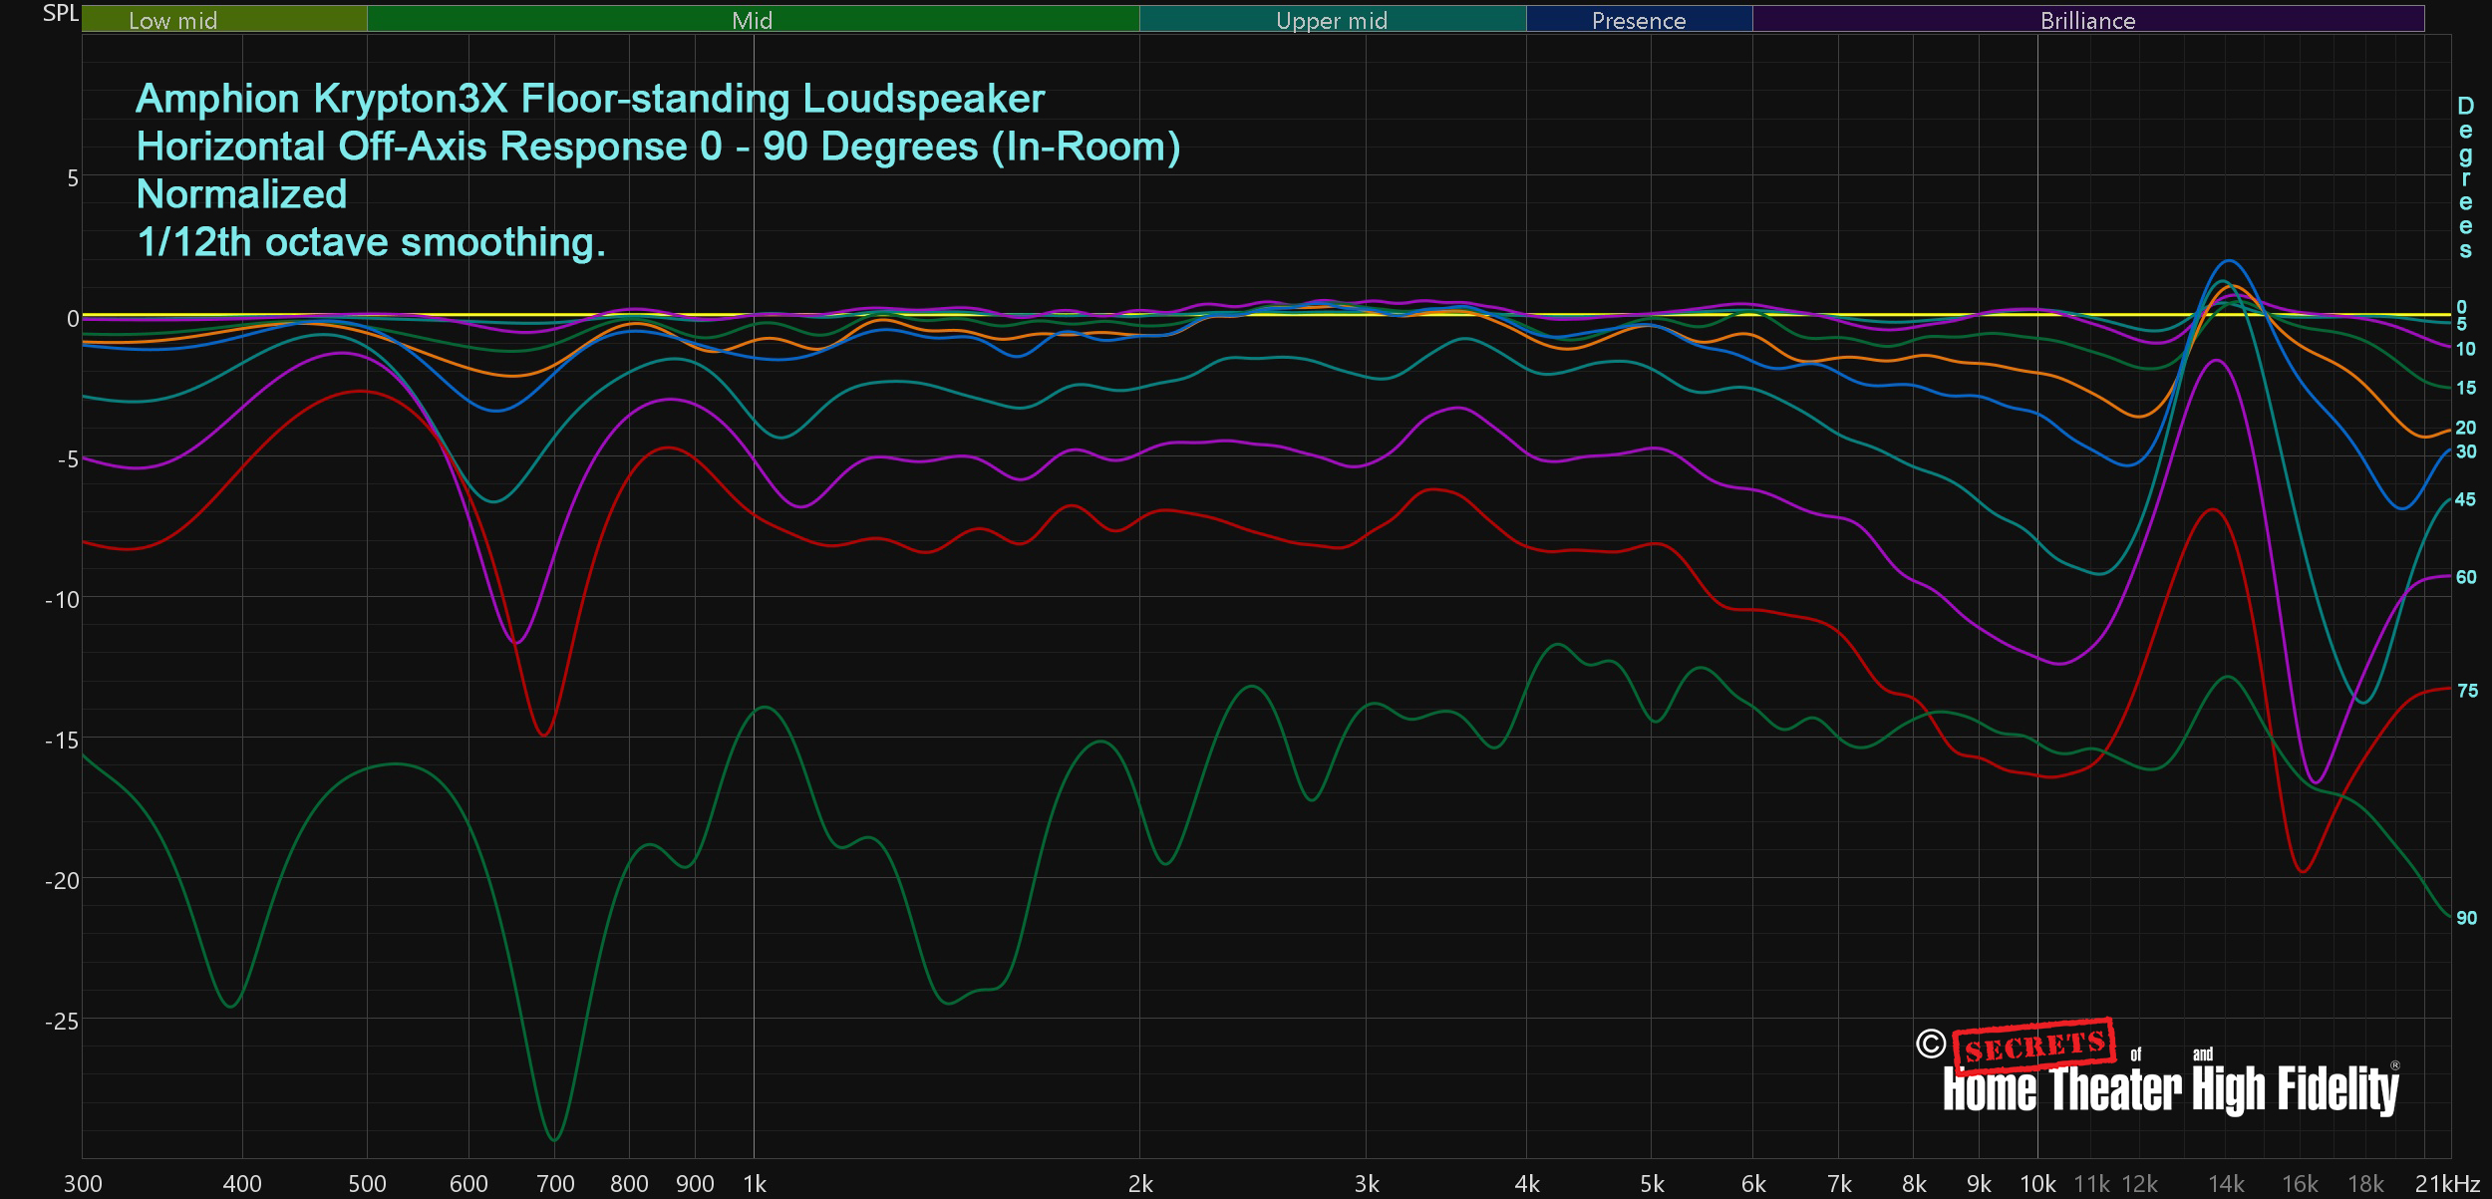Screen dimensions: 2492x1199
Task: Select the Low mid frequency band
Action: 224,19
